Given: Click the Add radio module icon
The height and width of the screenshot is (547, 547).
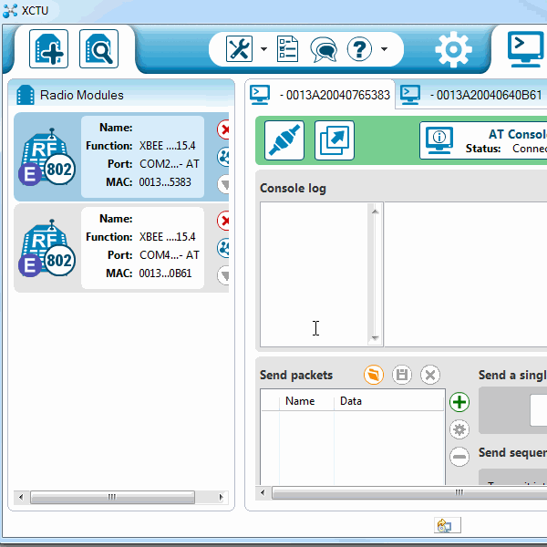Looking at the screenshot, I should point(49,48).
